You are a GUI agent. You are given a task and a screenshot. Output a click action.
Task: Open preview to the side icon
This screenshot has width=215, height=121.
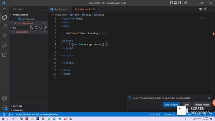tap(200, 9)
